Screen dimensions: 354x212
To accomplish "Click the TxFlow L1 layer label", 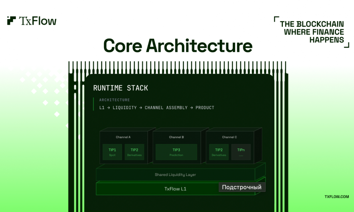I will pyautogui.click(x=176, y=189).
